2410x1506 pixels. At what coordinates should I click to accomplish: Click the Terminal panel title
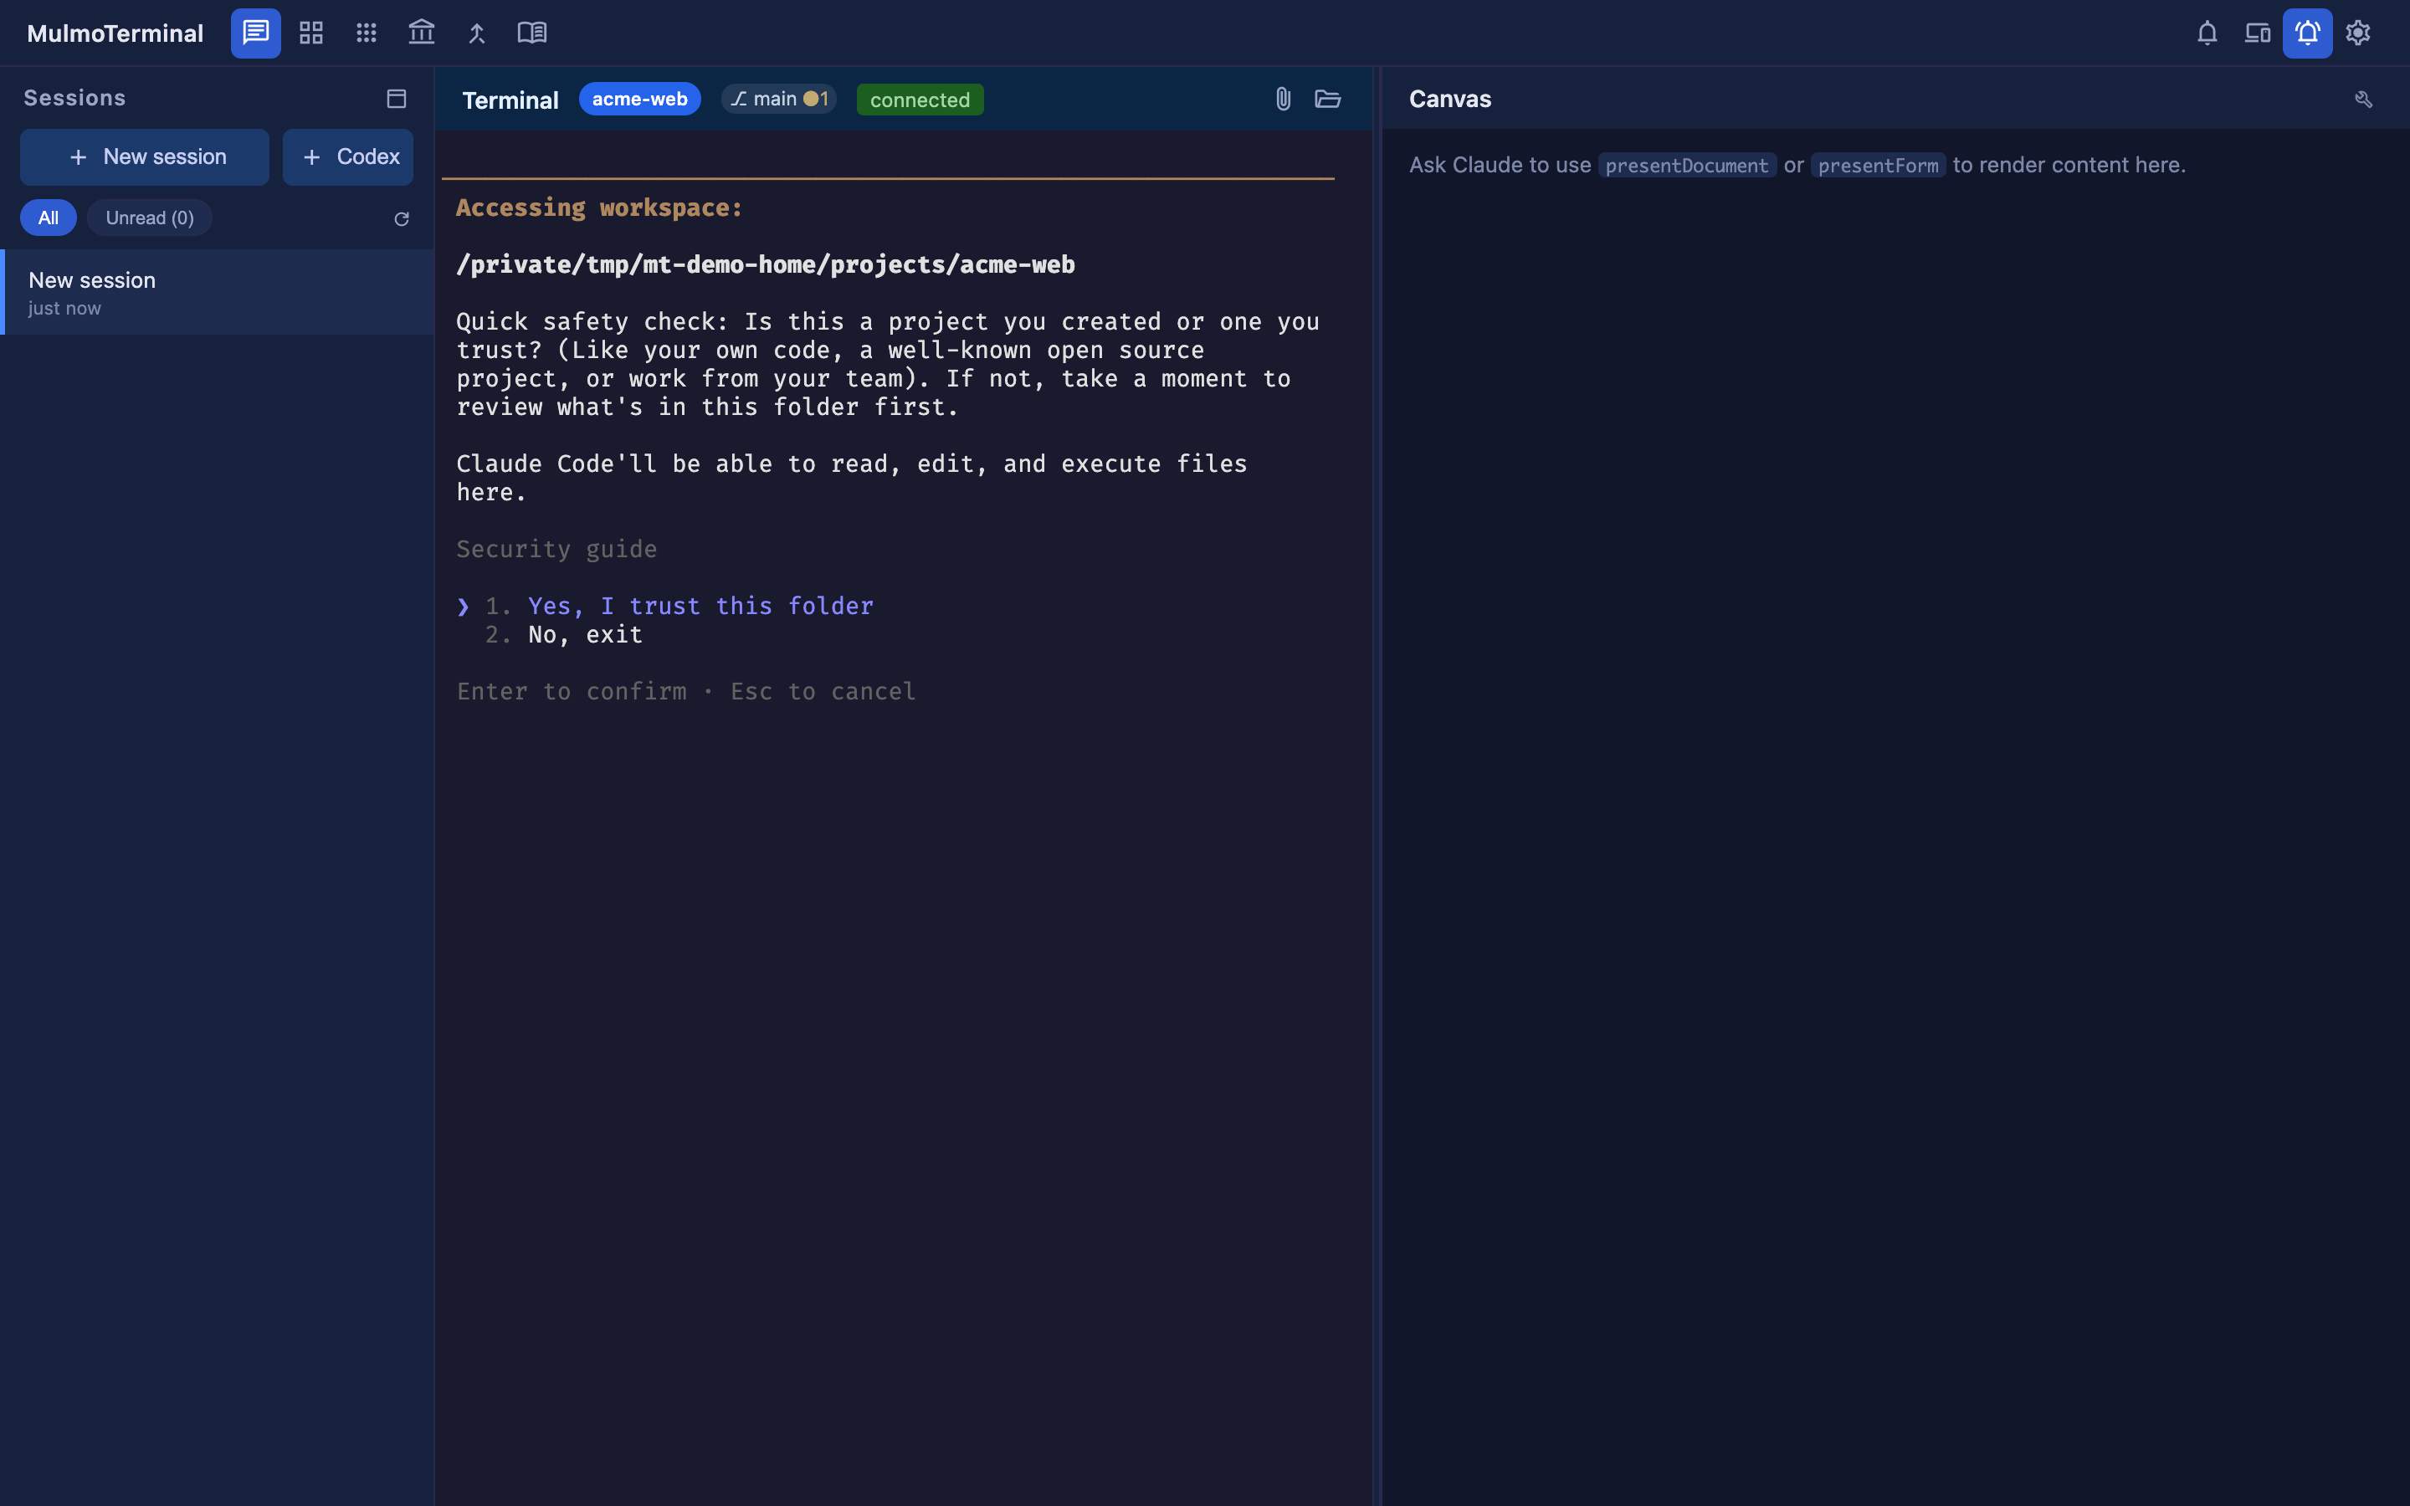point(510,100)
